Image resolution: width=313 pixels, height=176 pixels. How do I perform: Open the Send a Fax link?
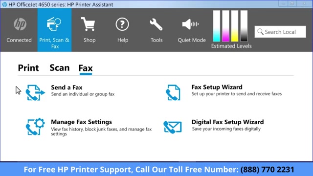tap(67, 88)
